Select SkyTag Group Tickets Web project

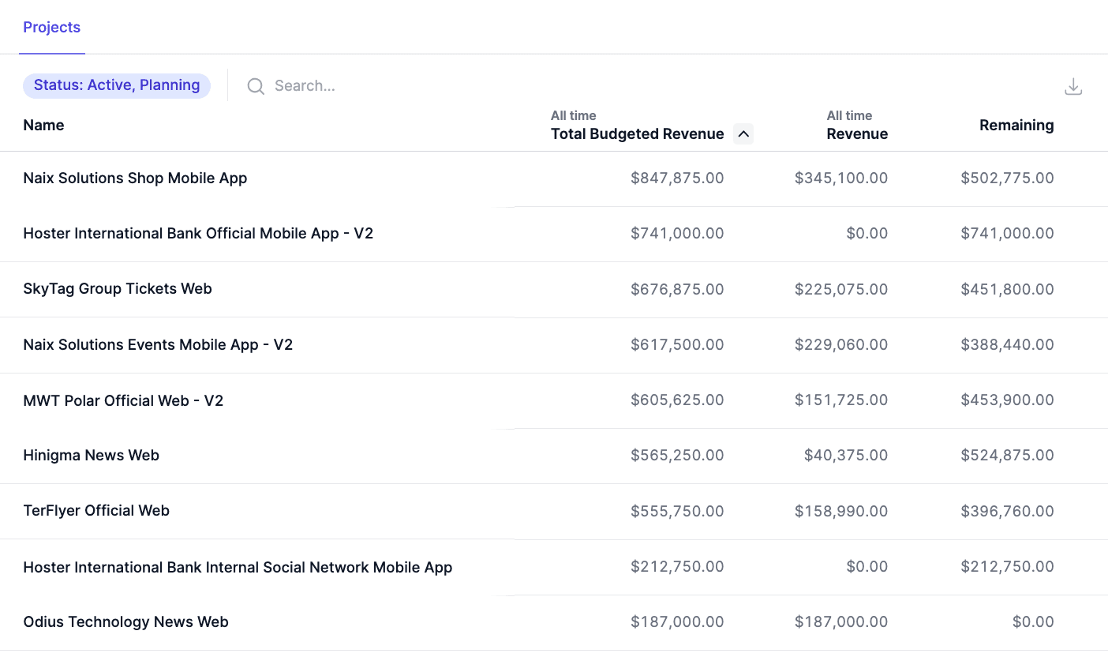[118, 289]
